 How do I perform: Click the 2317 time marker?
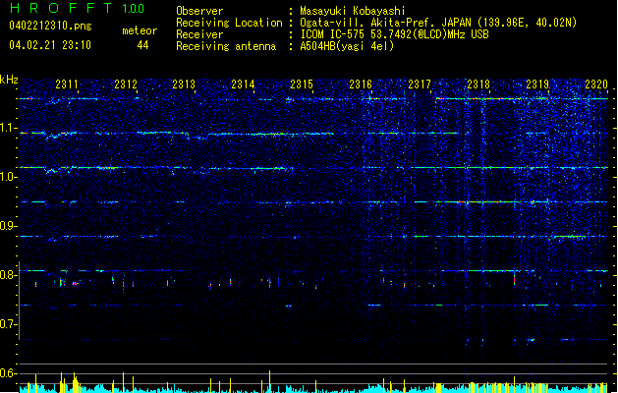click(420, 84)
